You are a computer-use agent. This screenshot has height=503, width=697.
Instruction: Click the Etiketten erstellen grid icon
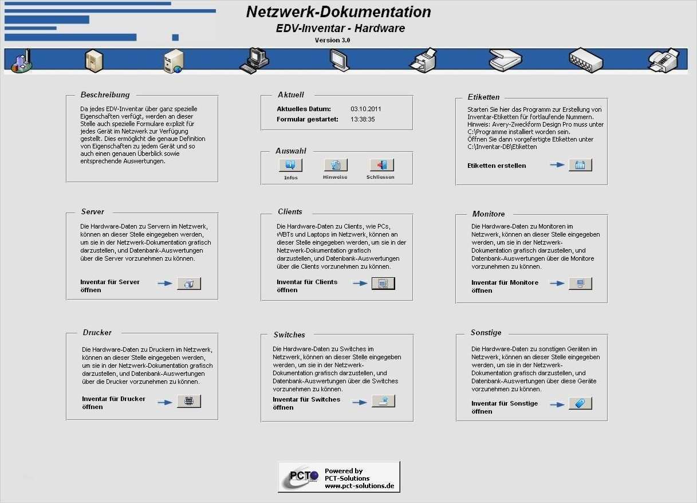tap(581, 165)
